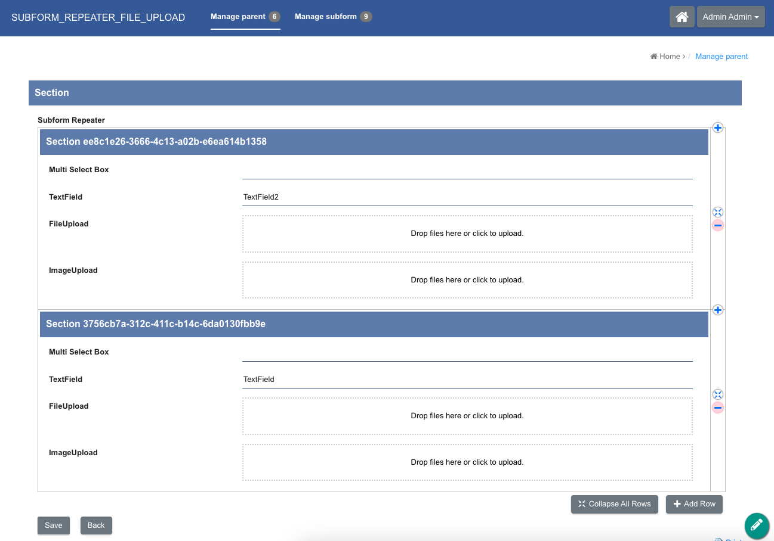774x541 pixels.
Task: Click the text field containing TextField2
Action: (x=467, y=197)
